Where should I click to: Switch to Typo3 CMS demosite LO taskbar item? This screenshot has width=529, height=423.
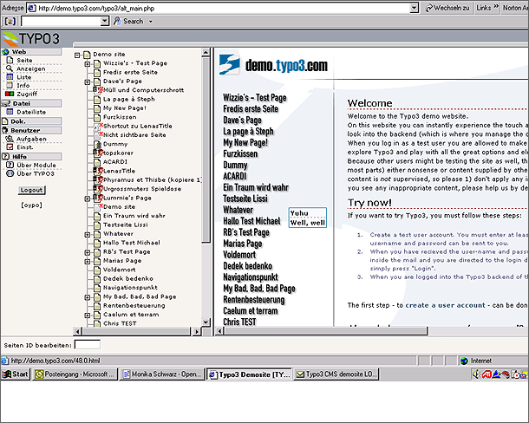pyautogui.click(x=336, y=374)
